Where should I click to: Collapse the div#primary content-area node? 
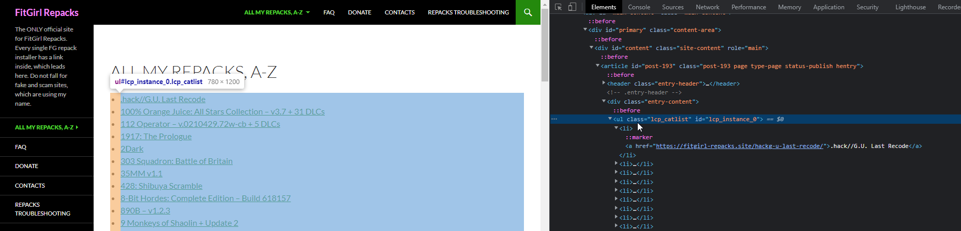pyautogui.click(x=585, y=30)
